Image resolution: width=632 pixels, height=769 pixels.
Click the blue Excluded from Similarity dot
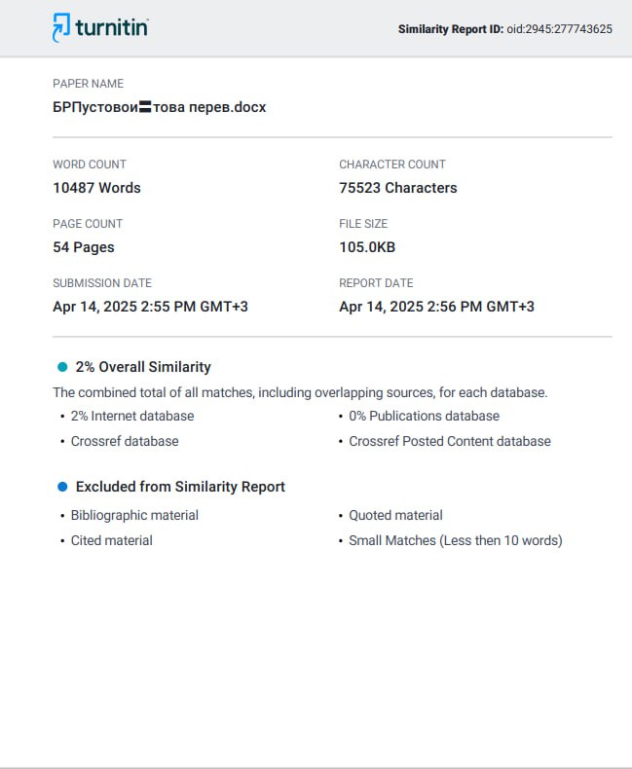point(62,487)
